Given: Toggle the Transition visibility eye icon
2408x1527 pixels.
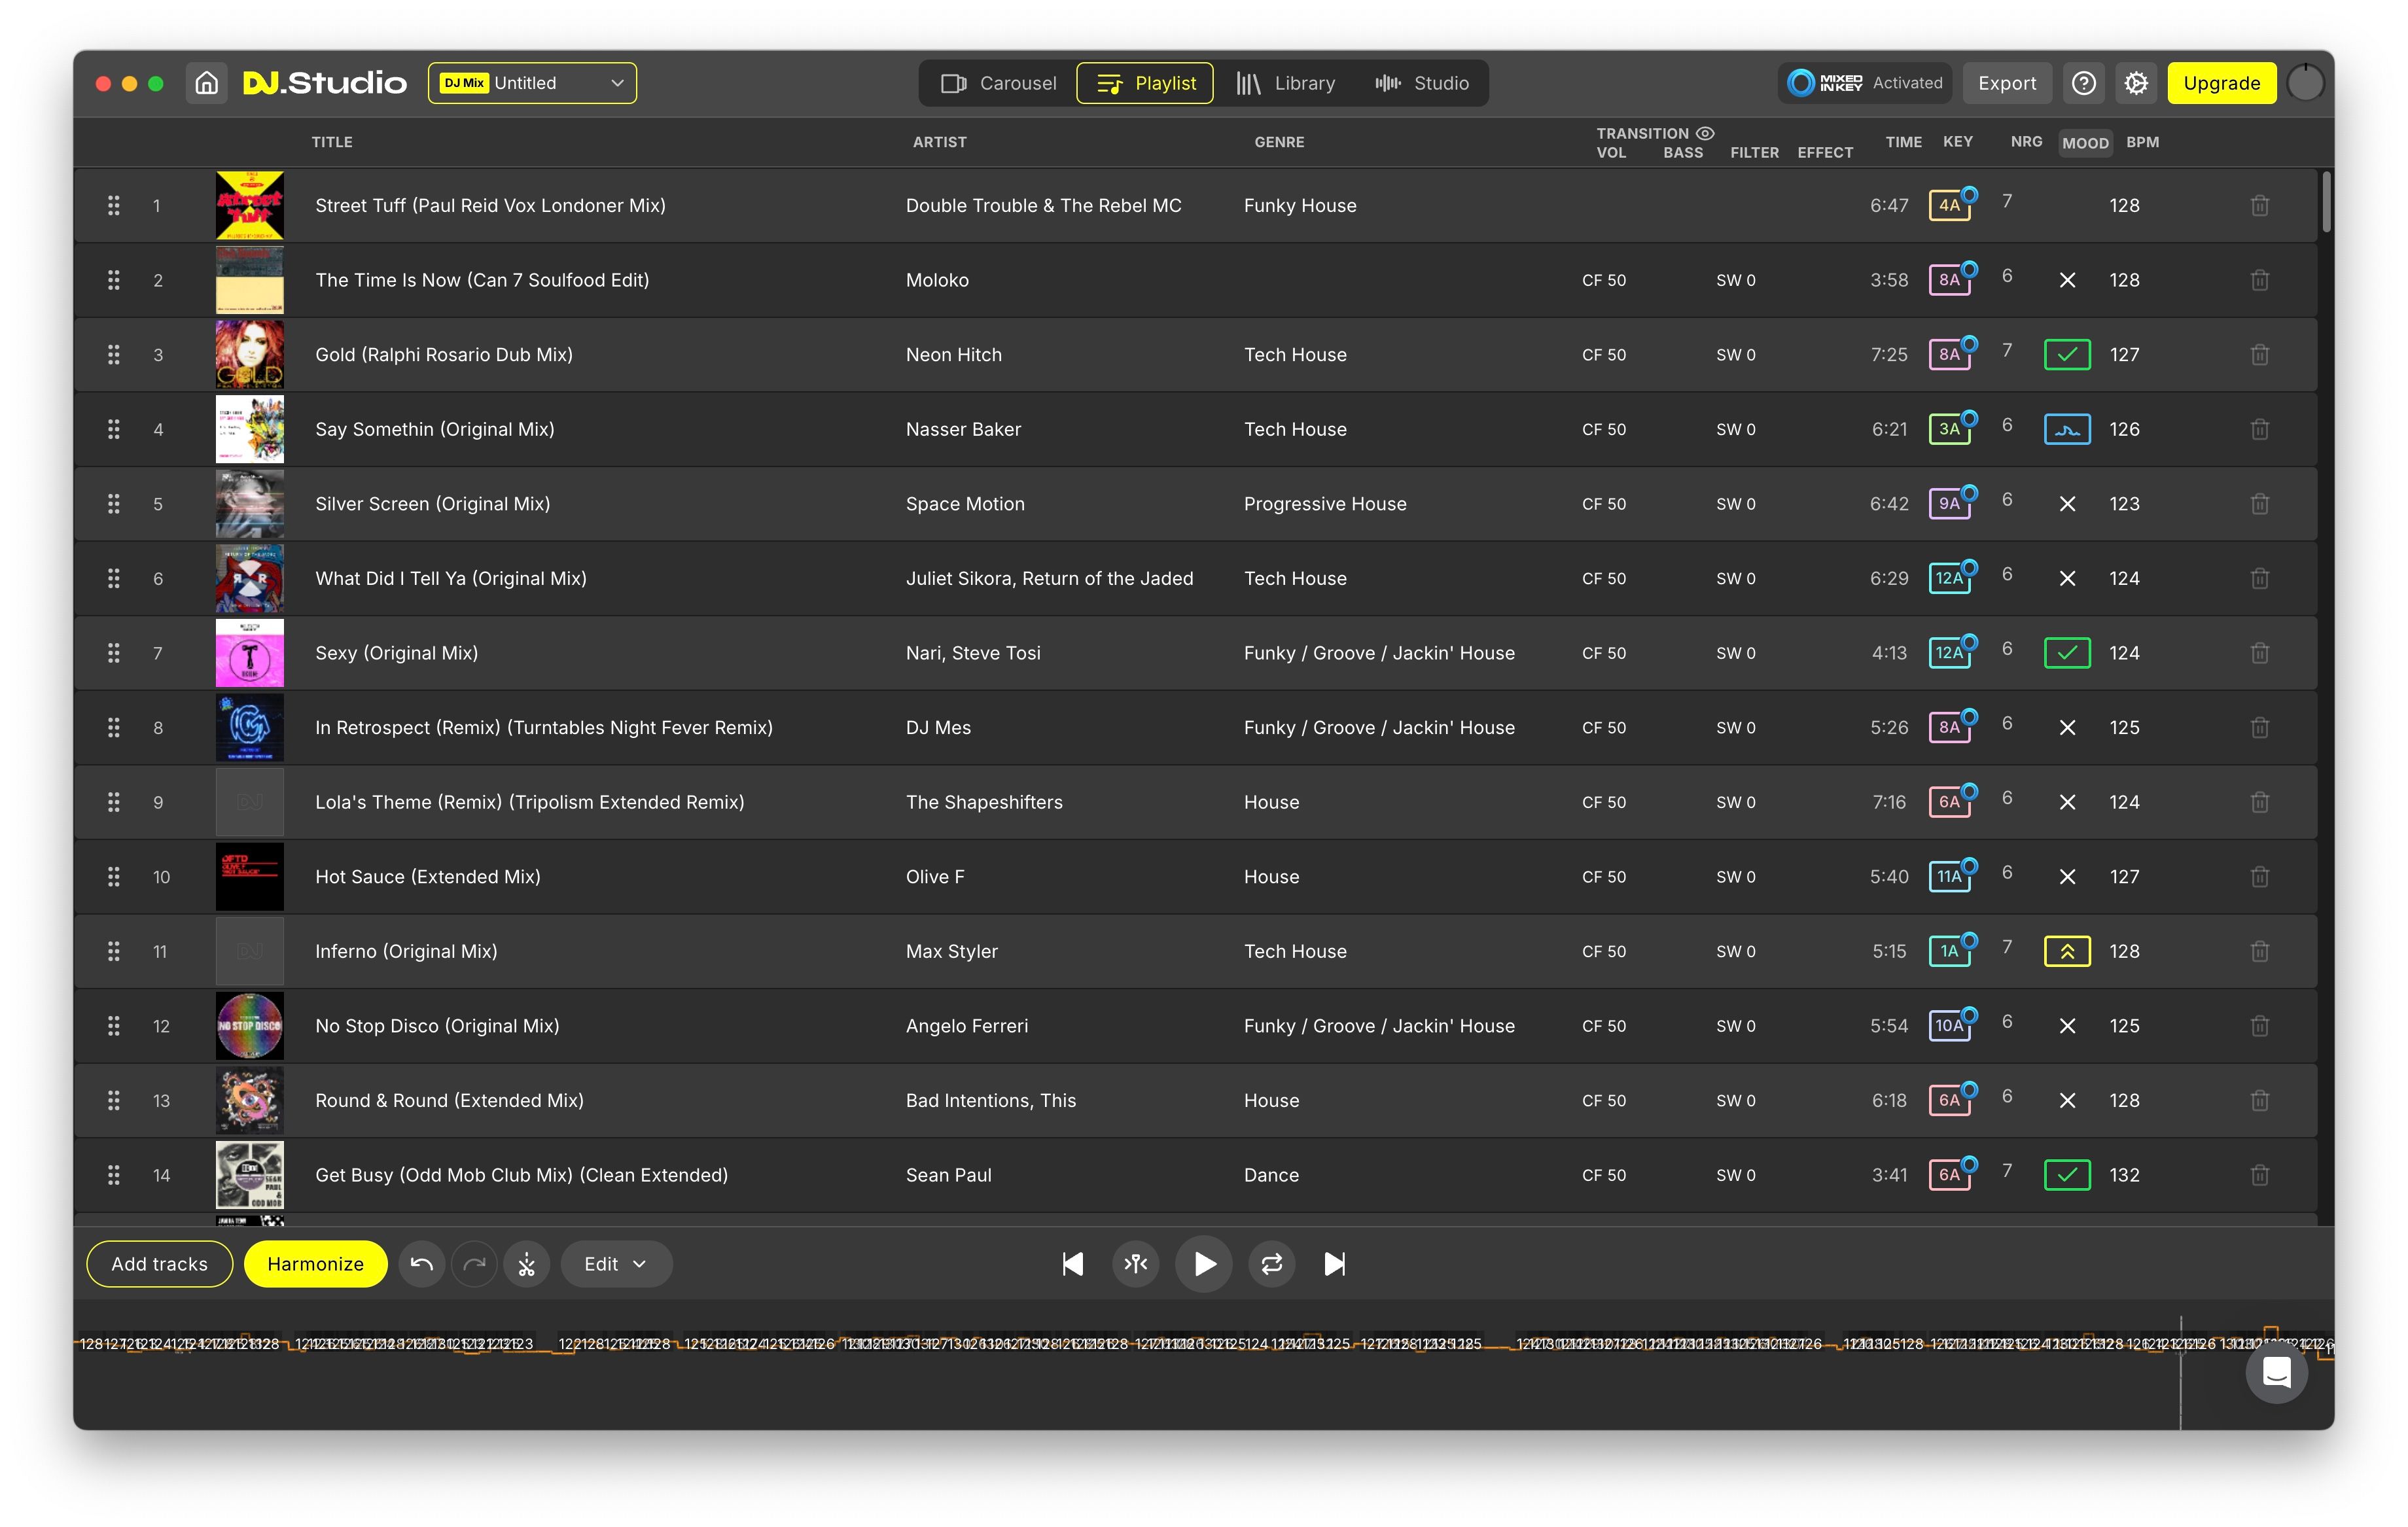Looking at the screenshot, I should (x=1706, y=133).
